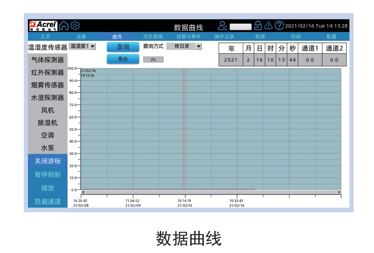Click the lock icon in header

coord(258,26)
